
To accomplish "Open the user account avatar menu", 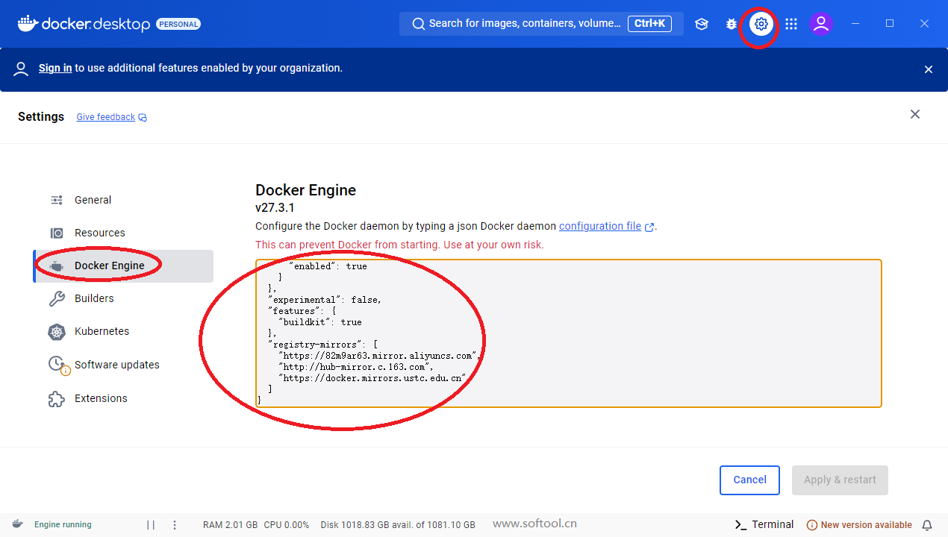I will (x=821, y=24).
